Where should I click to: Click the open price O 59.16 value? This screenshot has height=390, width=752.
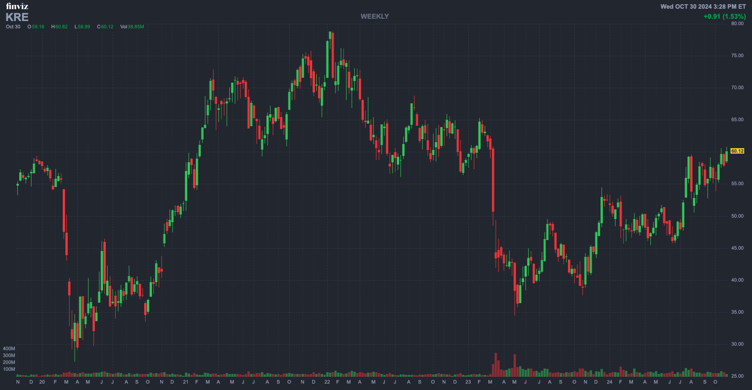coord(36,27)
